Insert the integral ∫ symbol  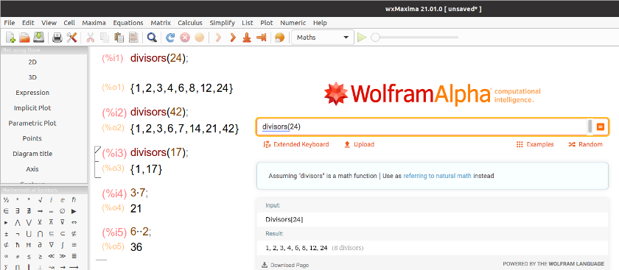pos(63,245)
